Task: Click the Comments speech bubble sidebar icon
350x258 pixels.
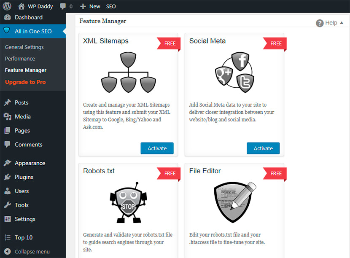Action: coord(7,144)
